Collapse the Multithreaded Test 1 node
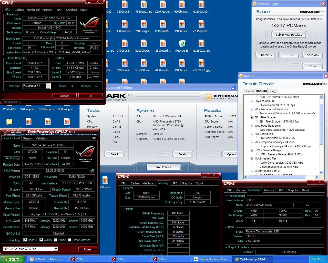This screenshot has width=328, height=263. pyautogui.click(x=252, y=158)
